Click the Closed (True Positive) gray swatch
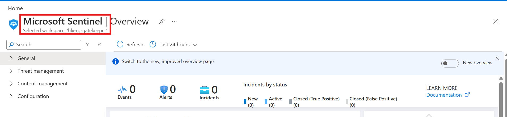The width and height of the screenshot is (507, 117). (290, 102)
